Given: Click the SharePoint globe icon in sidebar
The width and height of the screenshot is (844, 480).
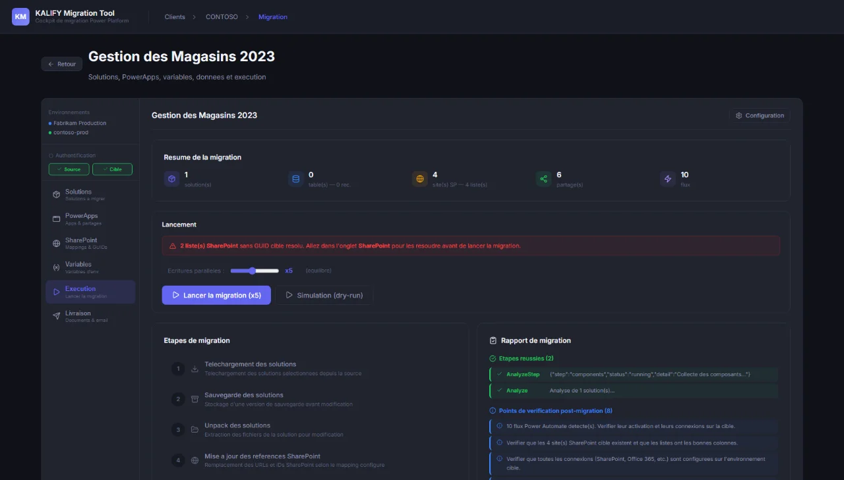Looking at the screenshot, I should click(x=56, y=243).
